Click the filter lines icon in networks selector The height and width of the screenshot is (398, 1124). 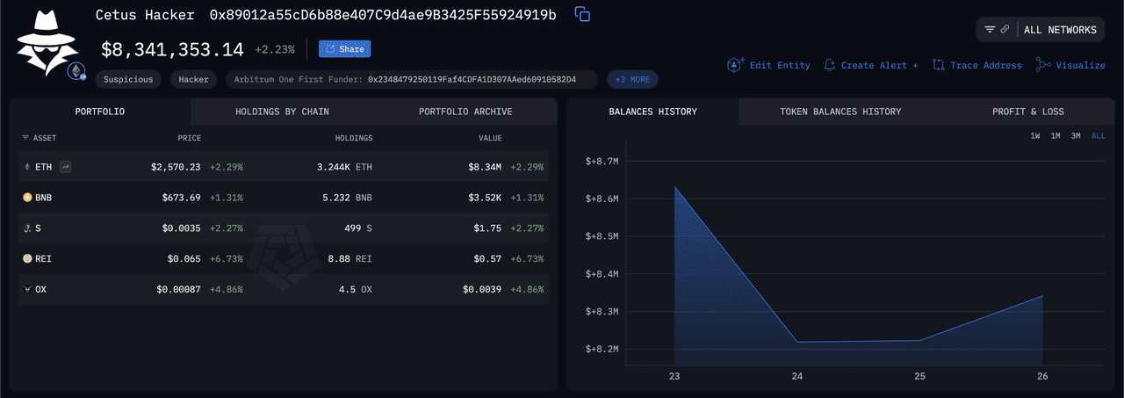[990, 30]
